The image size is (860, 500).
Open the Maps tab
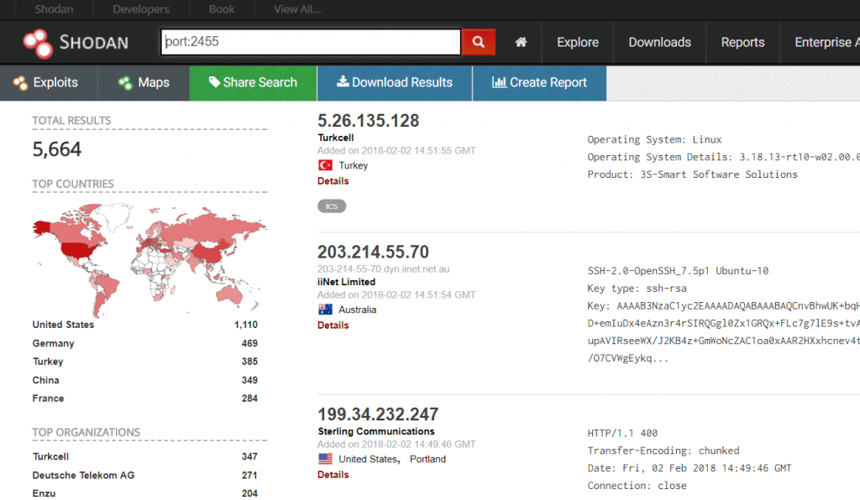coord(144,83)
